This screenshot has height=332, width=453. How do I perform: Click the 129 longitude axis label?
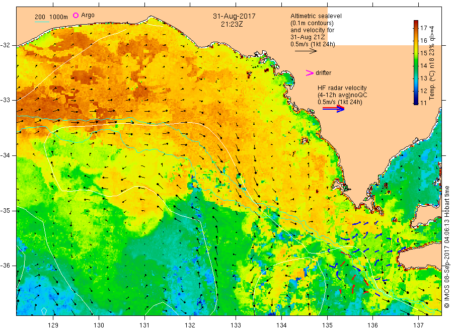53,325
